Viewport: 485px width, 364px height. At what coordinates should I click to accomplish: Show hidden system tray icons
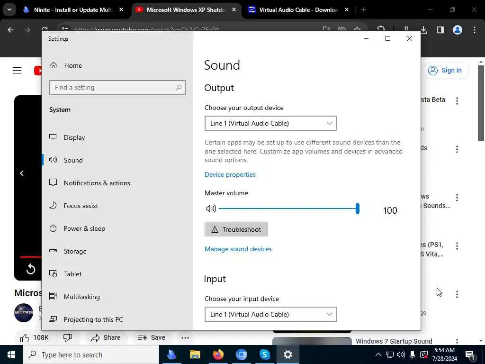(x=378, y=355)
